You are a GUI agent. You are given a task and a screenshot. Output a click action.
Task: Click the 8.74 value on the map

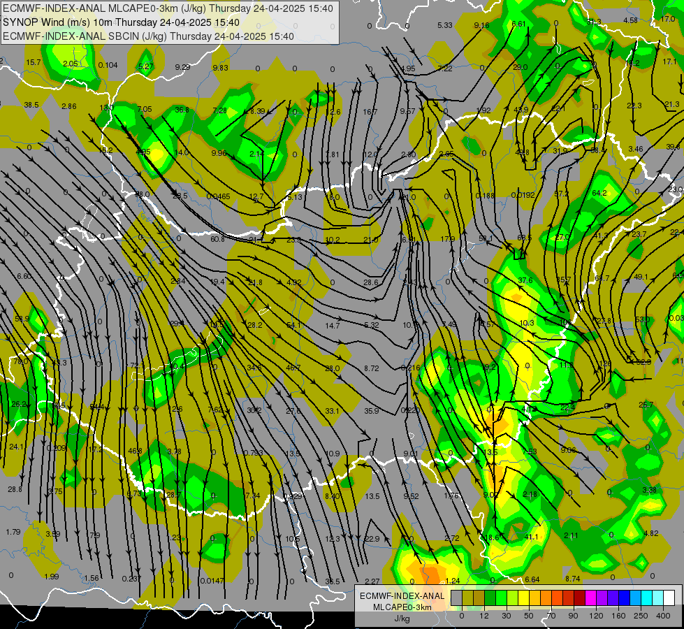(573, 579)
